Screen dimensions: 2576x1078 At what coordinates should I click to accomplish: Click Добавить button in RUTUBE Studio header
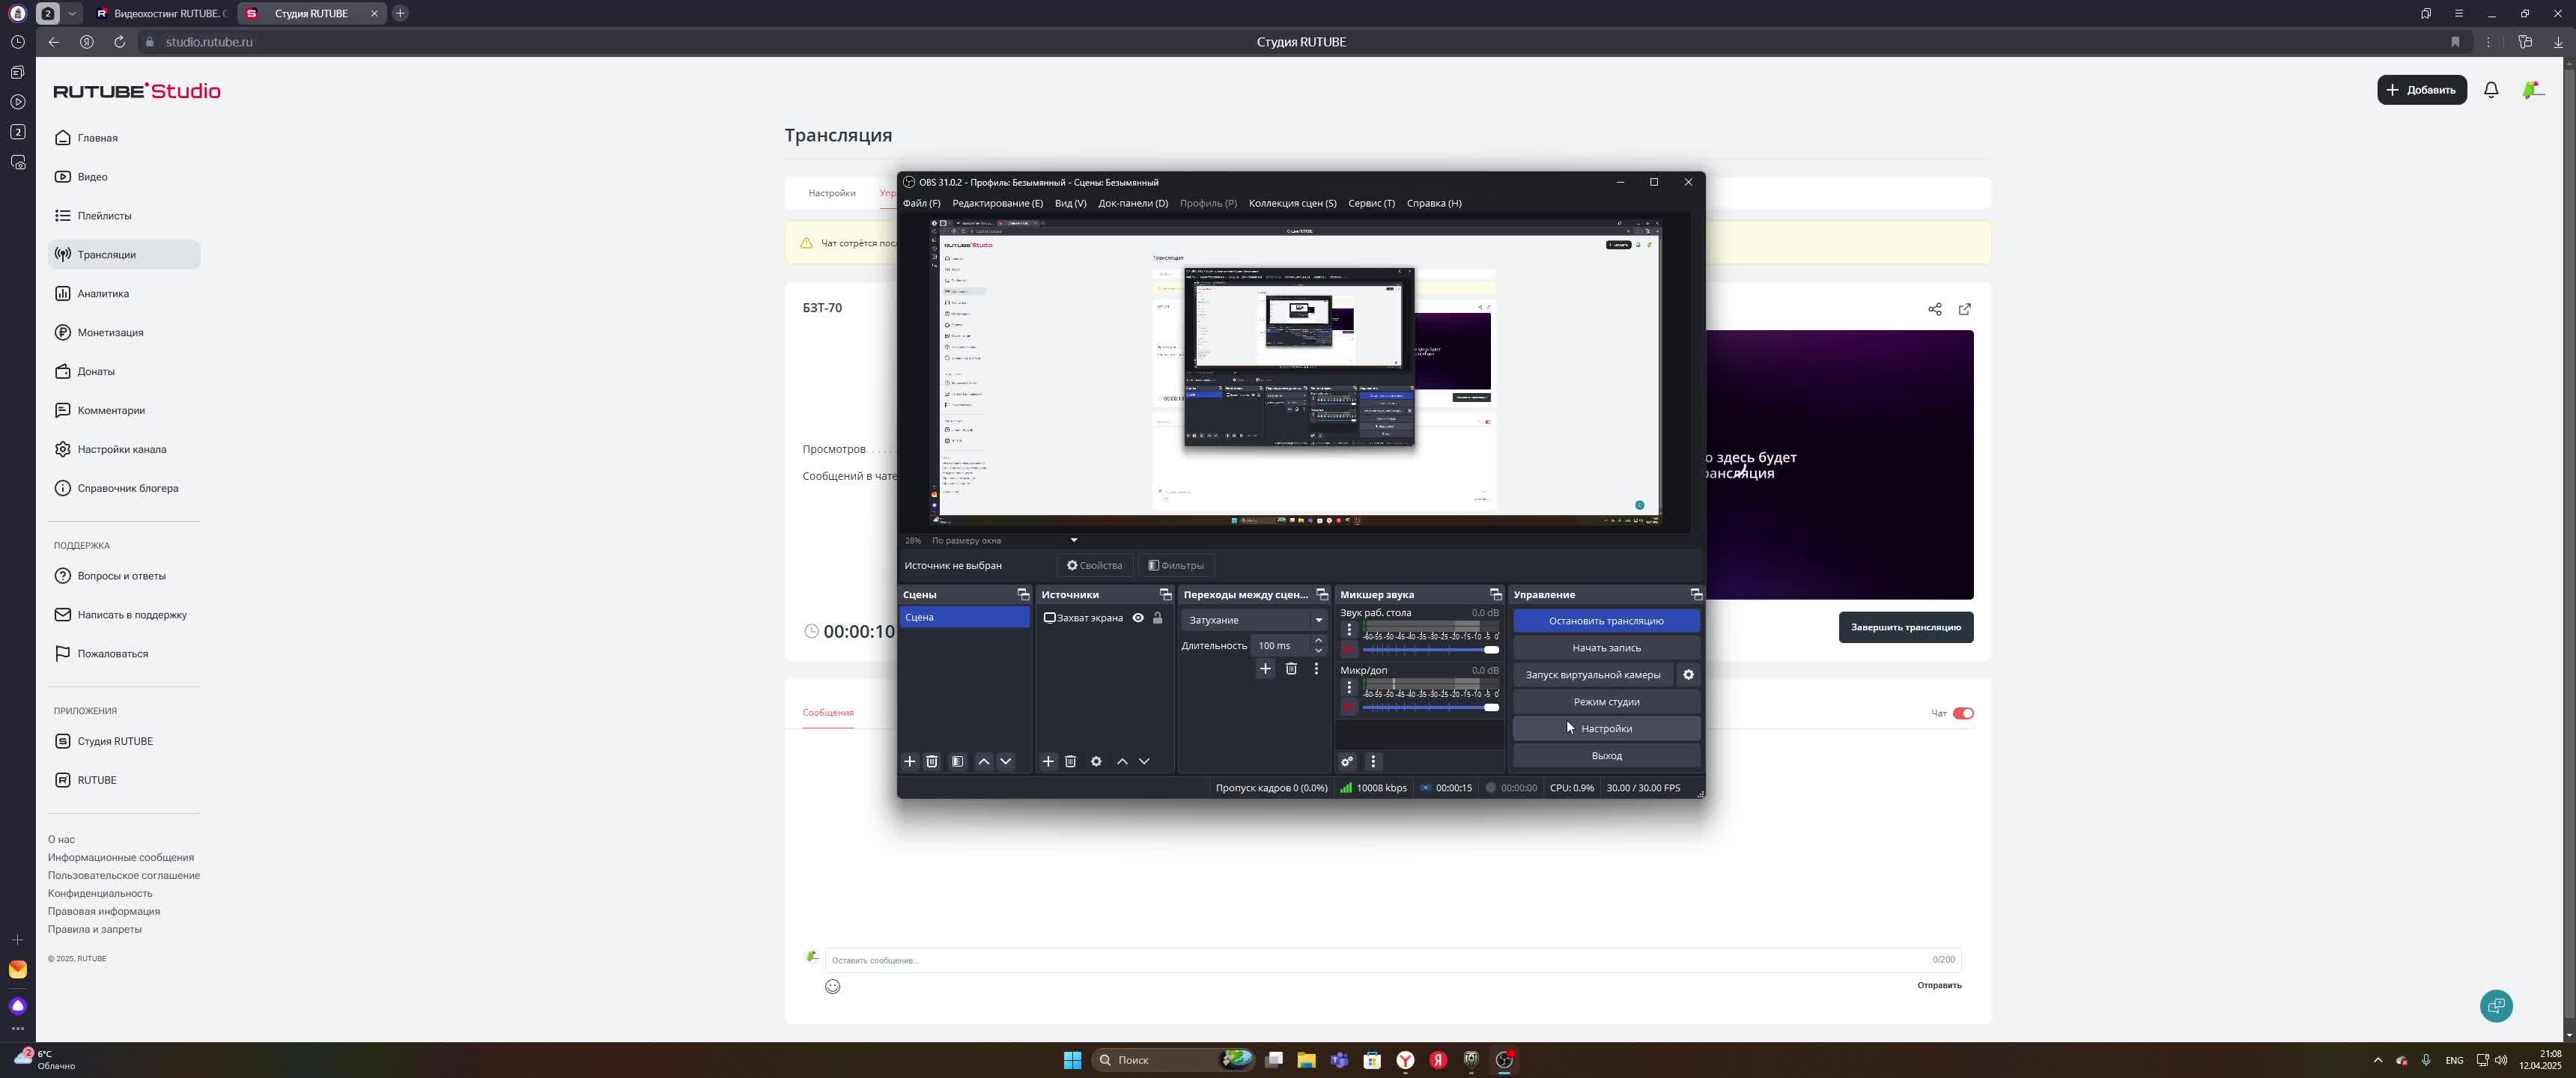(2421, 90)
